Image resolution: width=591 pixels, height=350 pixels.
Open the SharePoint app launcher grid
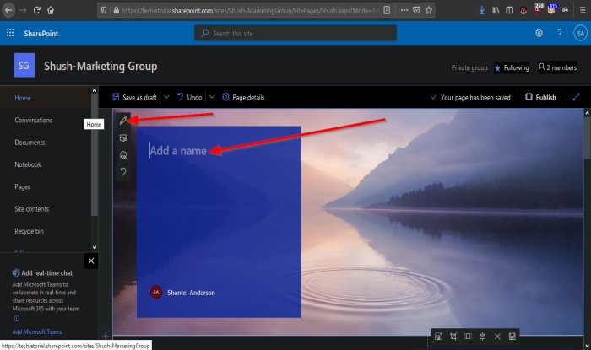(x=10, y=33)
